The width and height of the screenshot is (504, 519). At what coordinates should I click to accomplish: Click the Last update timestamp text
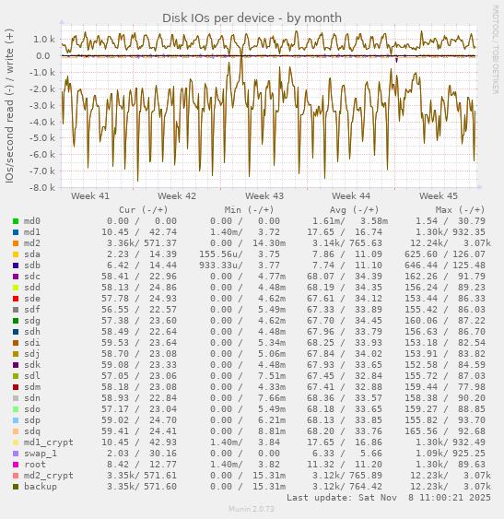[x=389, y=498]
